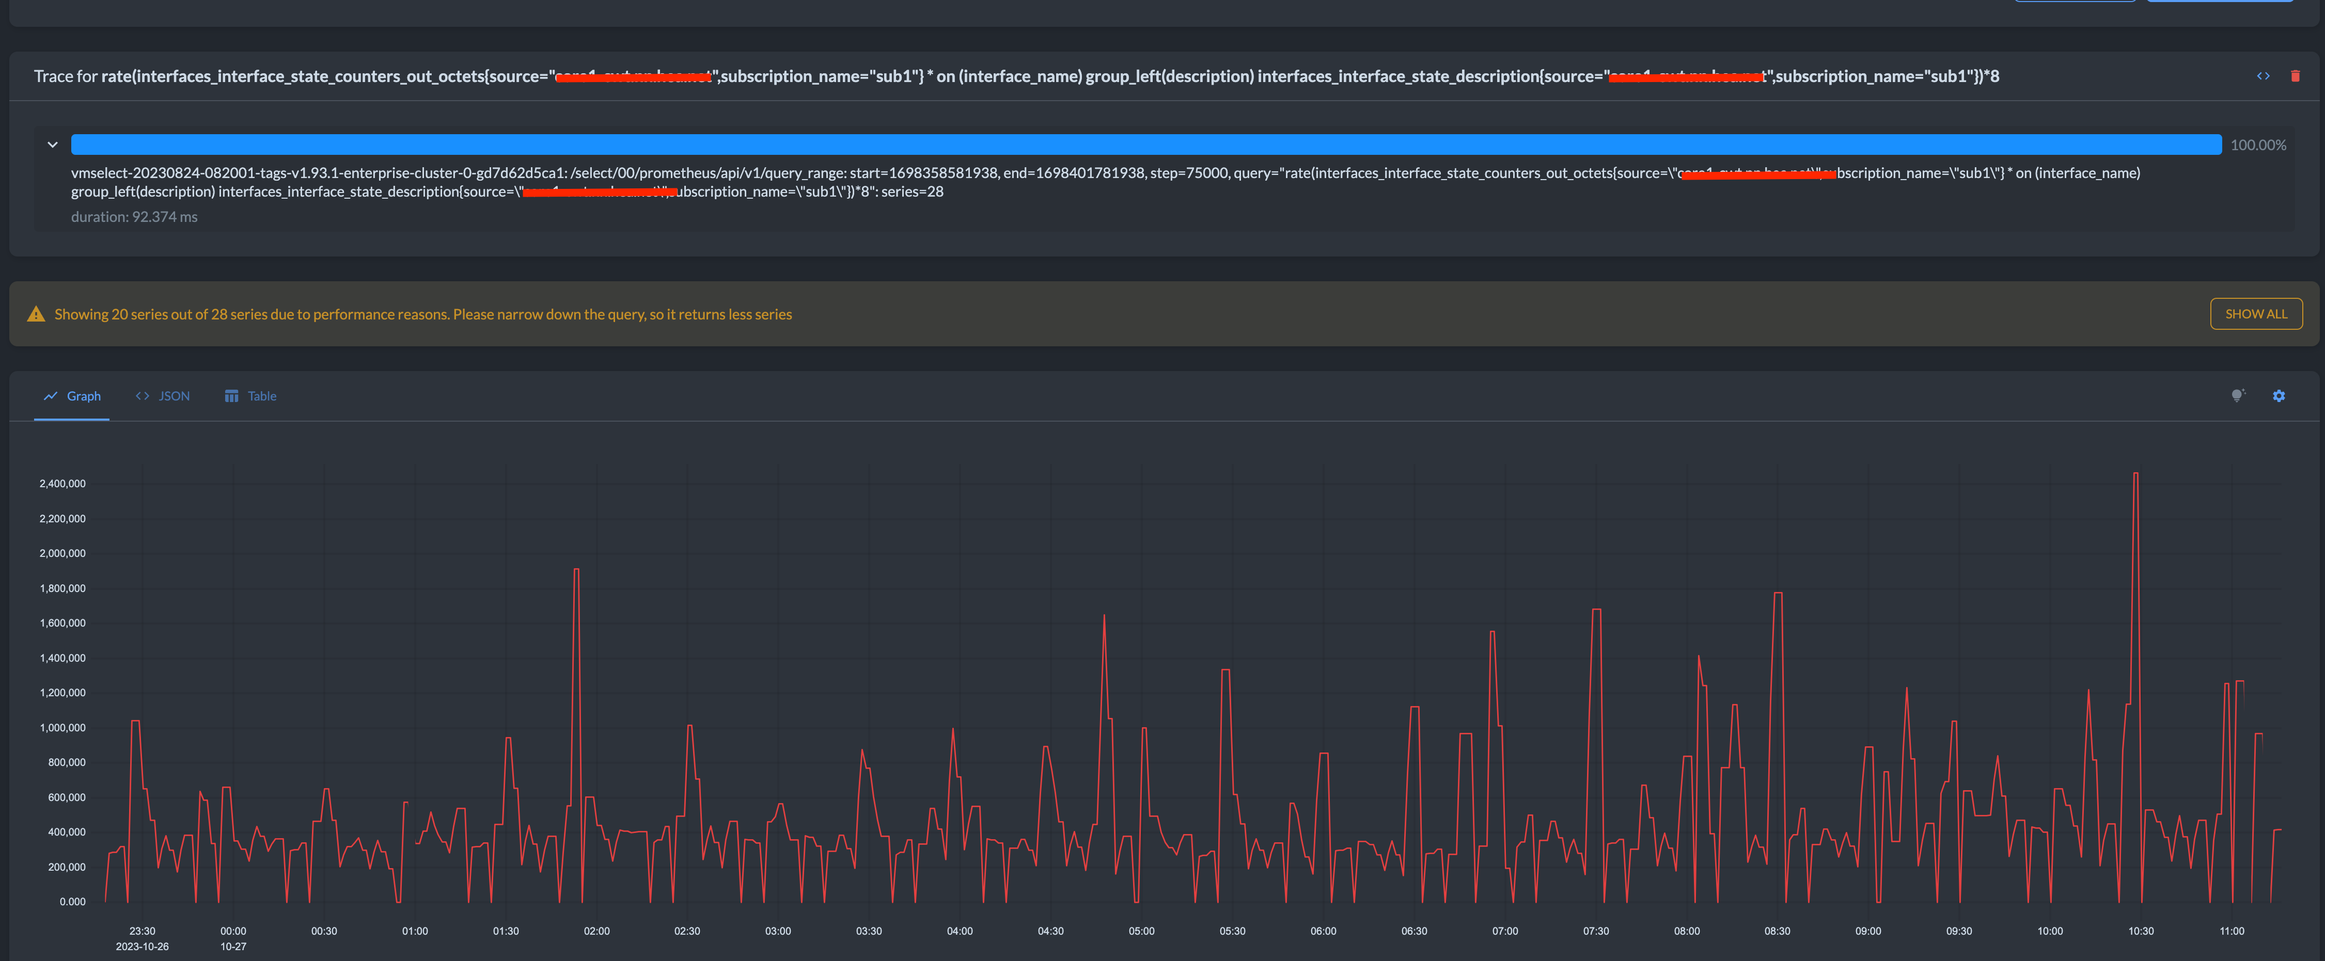Screen dimensions: 2325x961
Task: Delete the trace with the red trash icon
Action: pyautogui.click(x=2295, y=76)
